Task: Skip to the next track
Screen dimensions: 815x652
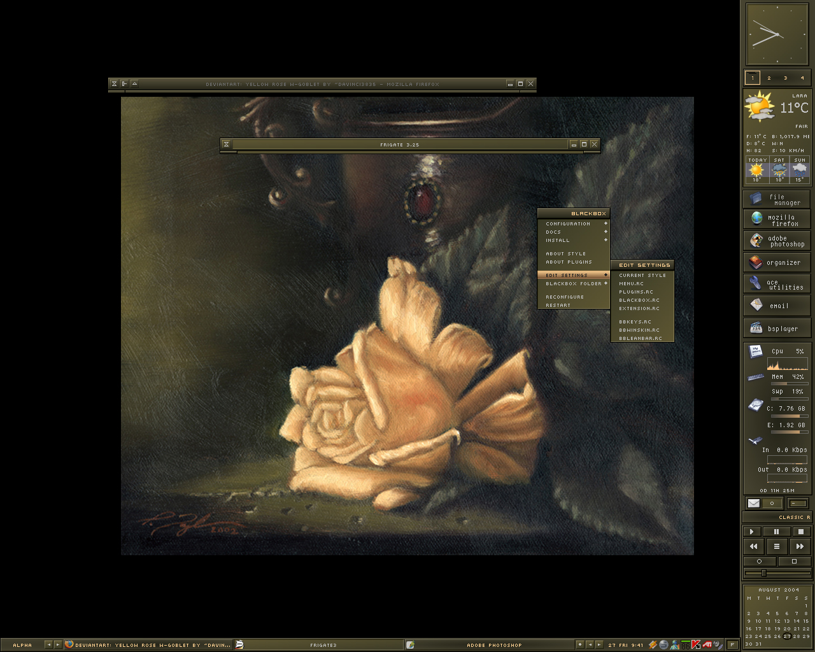Action: click(800, 546)
